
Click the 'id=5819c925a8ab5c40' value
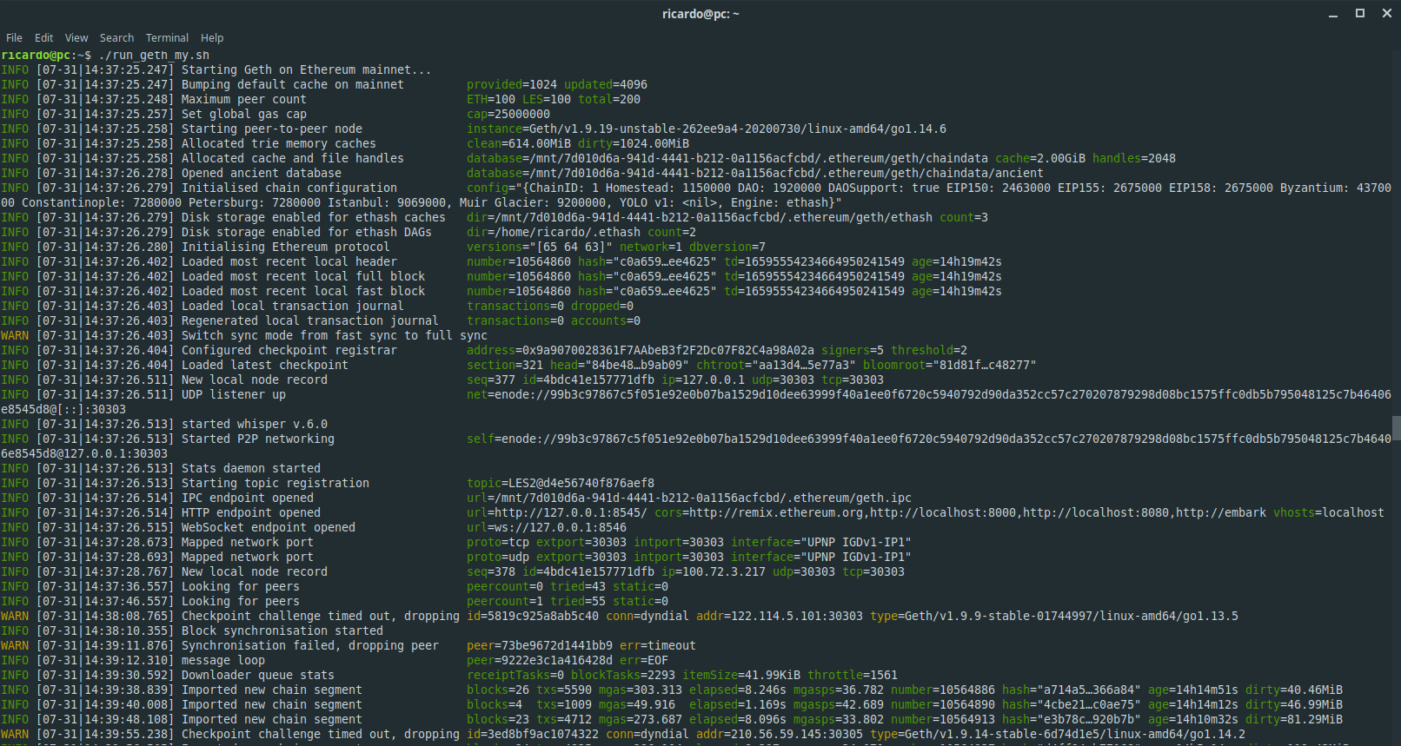point(533,616)
